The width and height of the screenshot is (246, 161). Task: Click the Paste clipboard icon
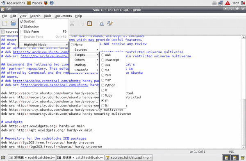click(89, 23)
